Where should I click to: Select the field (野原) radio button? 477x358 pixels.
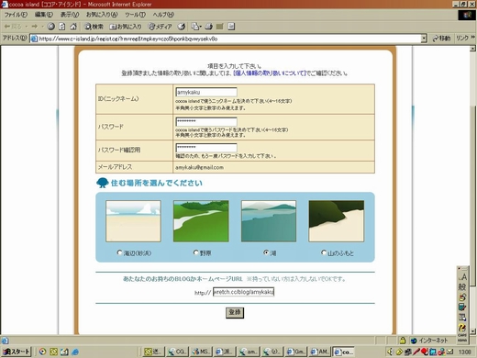(x=196, y=252)
